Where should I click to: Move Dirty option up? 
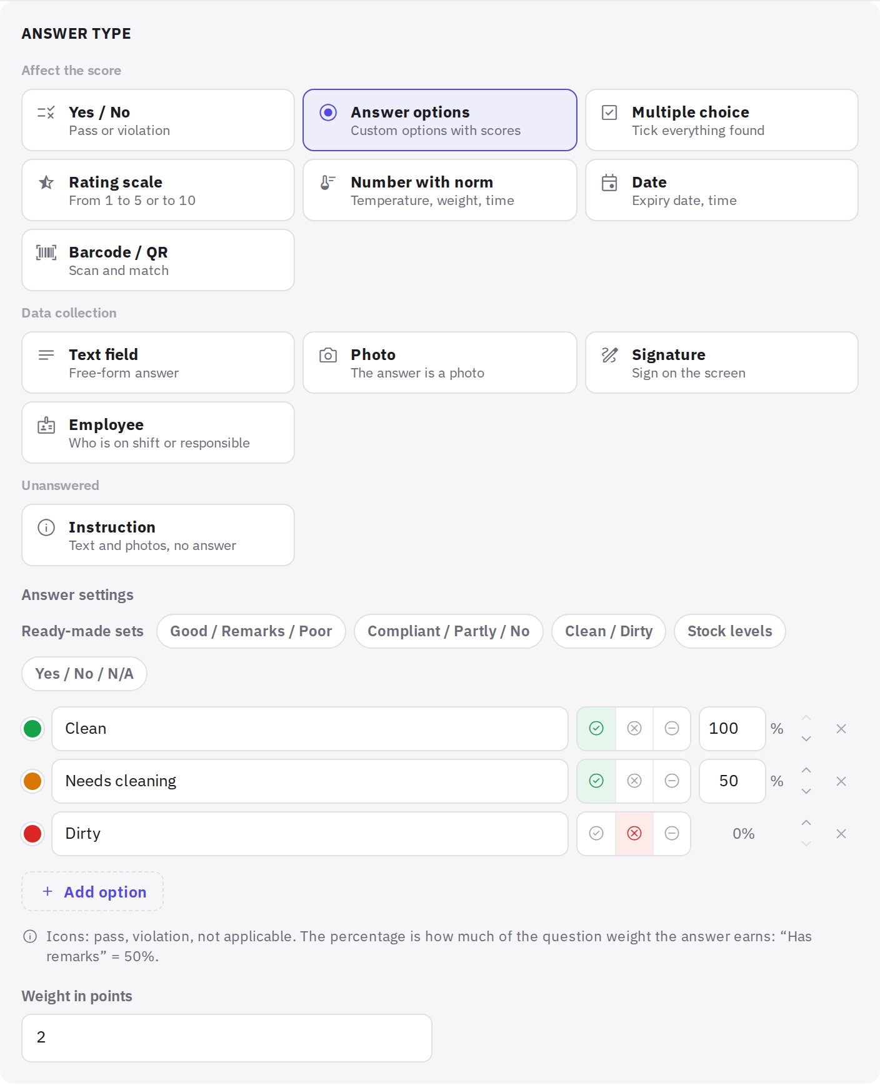806,823
